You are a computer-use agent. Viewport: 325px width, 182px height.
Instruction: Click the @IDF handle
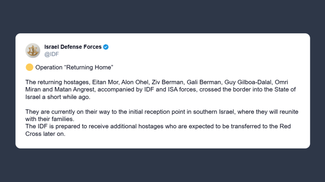52,54
